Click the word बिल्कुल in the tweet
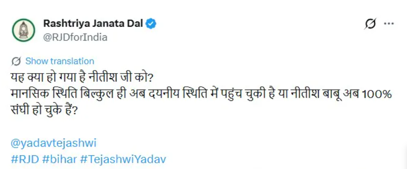This screenshot has width=407, height=169. [x=98, y=95]
